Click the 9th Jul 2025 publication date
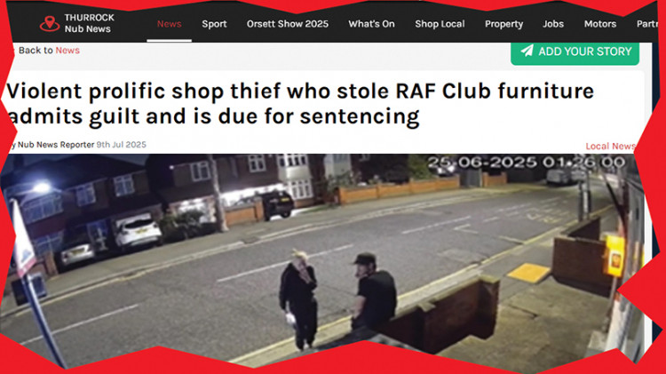 tap(121, 145)
